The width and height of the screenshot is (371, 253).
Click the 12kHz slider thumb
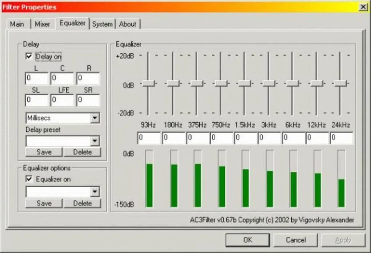317,83
